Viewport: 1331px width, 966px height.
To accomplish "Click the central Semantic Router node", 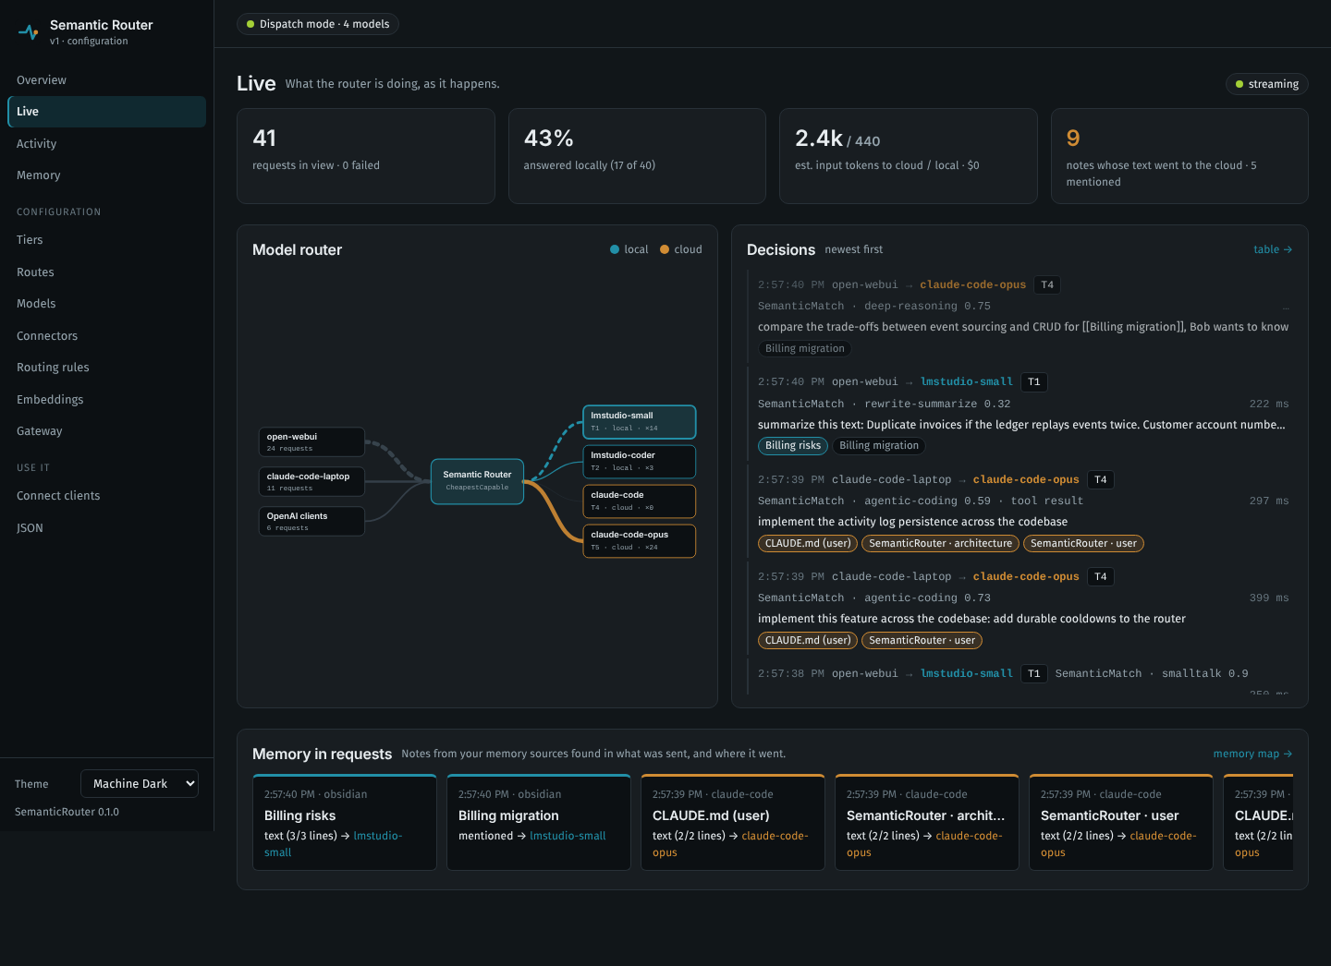I will tap(477, 481).
